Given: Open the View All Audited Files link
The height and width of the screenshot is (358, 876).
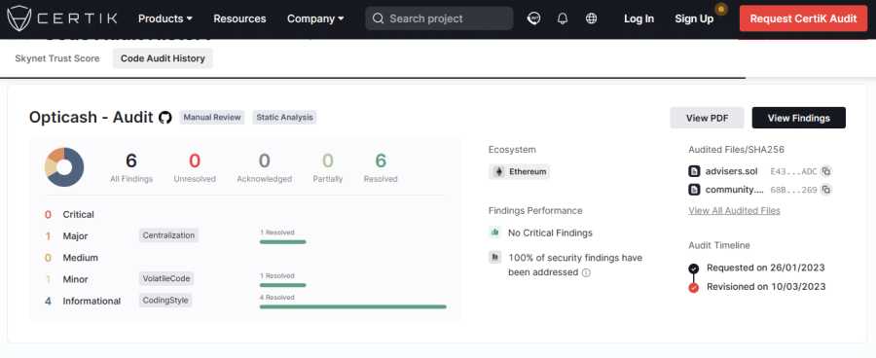Looking at the screenshot, I should [x=735, y=210].
